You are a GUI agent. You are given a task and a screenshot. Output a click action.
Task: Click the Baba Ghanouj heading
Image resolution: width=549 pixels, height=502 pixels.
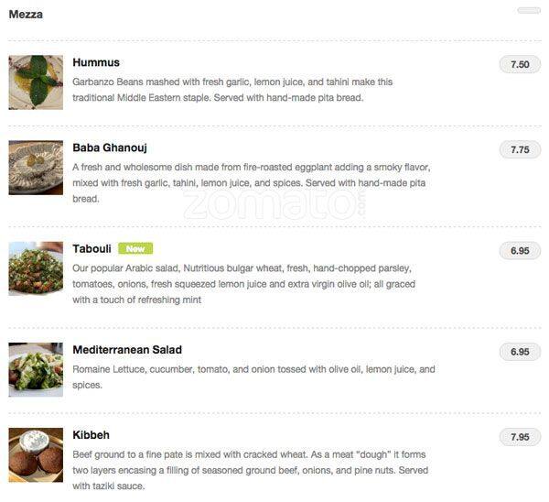(110, 148)
